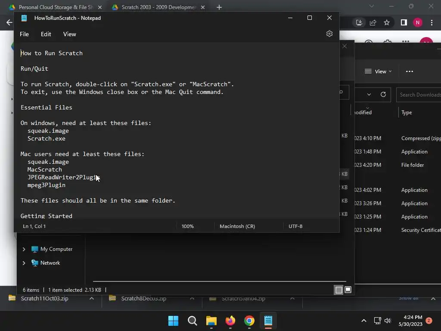Image resolution: width=441 pixels, height=331 pixels.
Task: Click volume speaker tray icon
Action: coord(388,321)
